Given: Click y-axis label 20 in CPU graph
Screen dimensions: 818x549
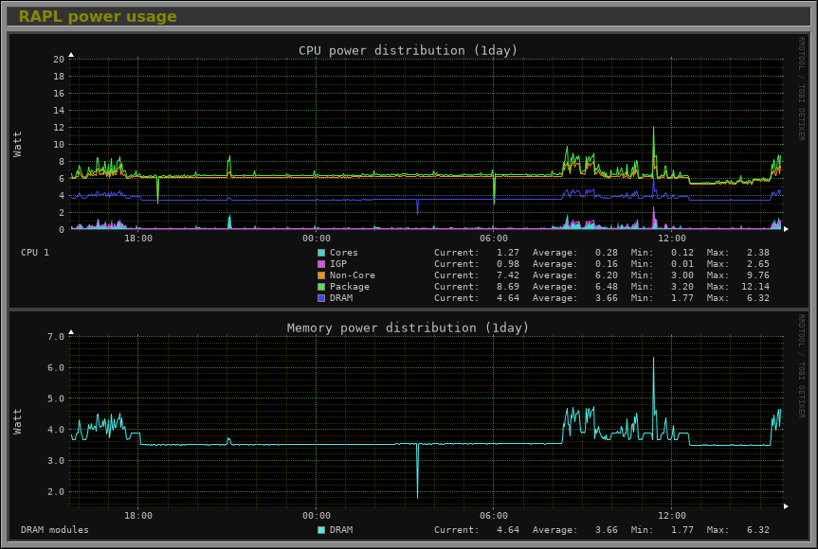Looking at the screenshot, I should (59, 60).
